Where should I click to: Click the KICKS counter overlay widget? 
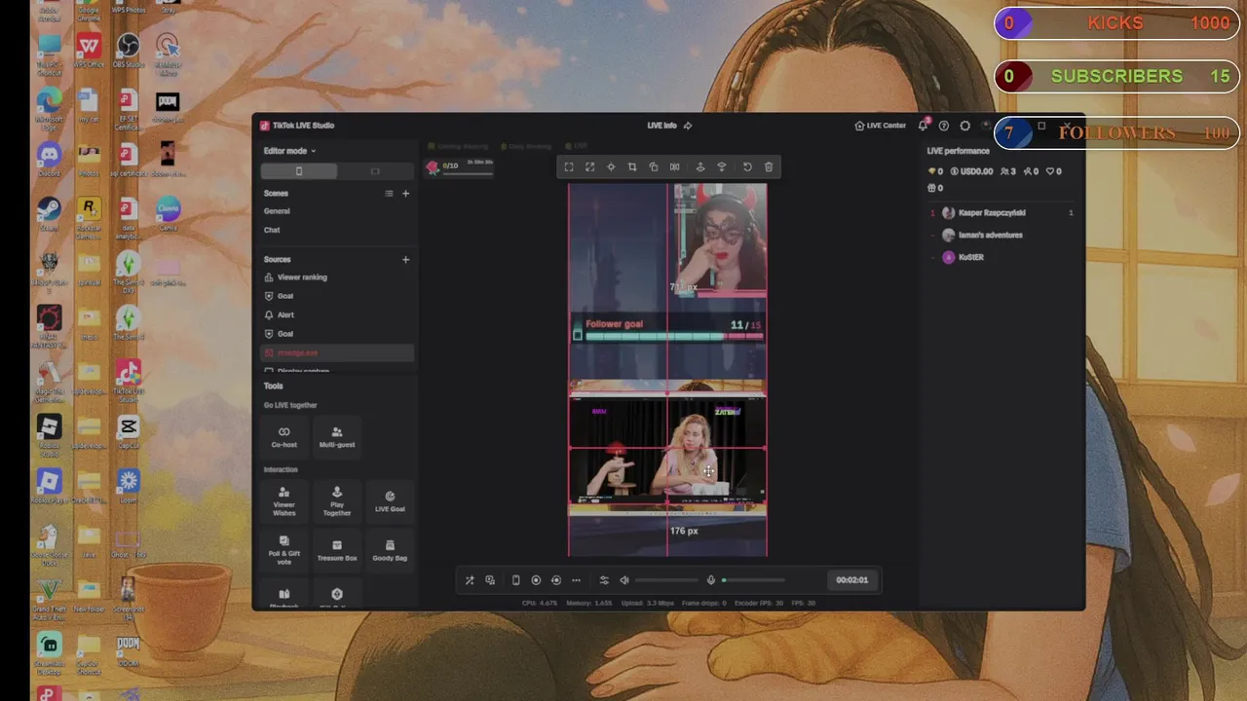click(x=1116, y=23)
